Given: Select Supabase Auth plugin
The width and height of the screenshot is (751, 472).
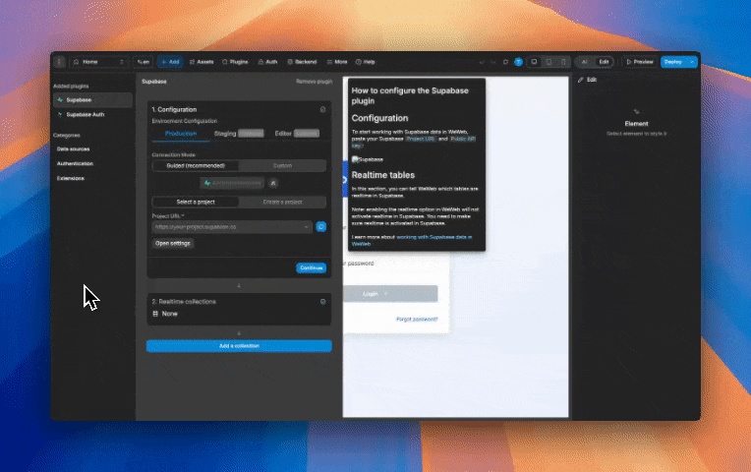Looking at the screenshot, I should point(93,114).
